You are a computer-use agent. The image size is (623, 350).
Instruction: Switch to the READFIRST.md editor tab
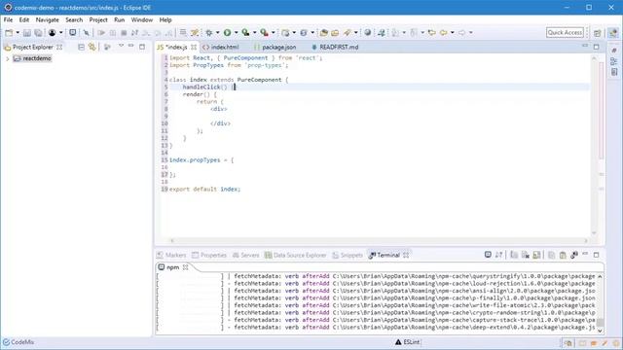(x=335, y=47)
